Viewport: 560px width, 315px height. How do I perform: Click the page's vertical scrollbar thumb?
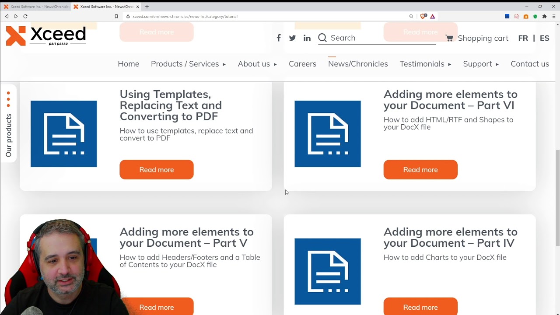(557, 198)
